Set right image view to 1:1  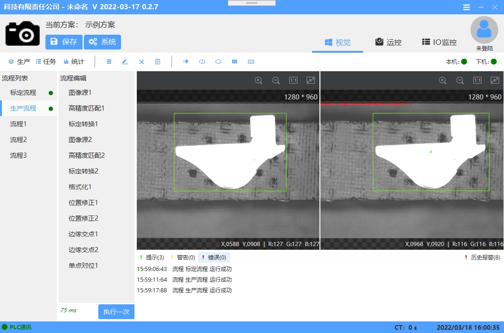(x=477, y=80)
